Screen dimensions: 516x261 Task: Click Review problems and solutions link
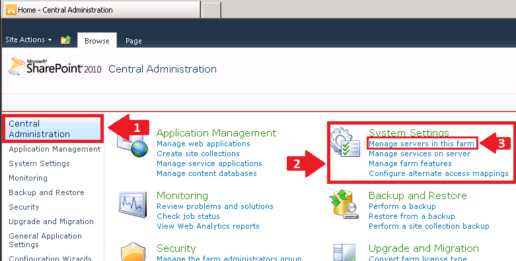tap(215, 206)
